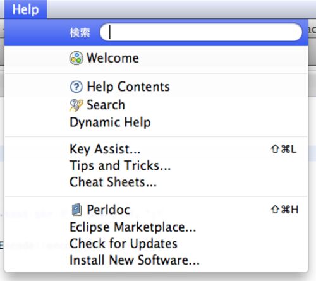Click the Welcome icon in Help menu
This screenshot has width=316, height=281.
click(76, 58)
